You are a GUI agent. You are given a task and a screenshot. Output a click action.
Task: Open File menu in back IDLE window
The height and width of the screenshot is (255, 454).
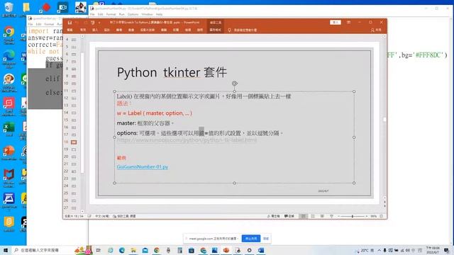pyautogui.click(x=92, y=14)
